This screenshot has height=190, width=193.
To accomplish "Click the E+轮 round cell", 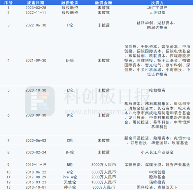I will (x=70, y=60).
